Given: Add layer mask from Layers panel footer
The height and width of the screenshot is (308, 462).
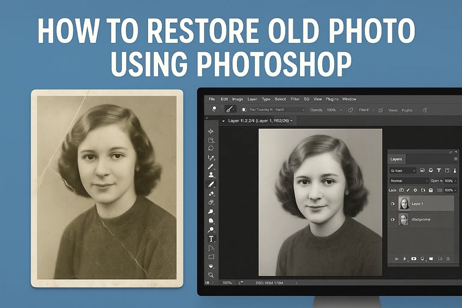Looking at the screenshot, I should (414, 259).
